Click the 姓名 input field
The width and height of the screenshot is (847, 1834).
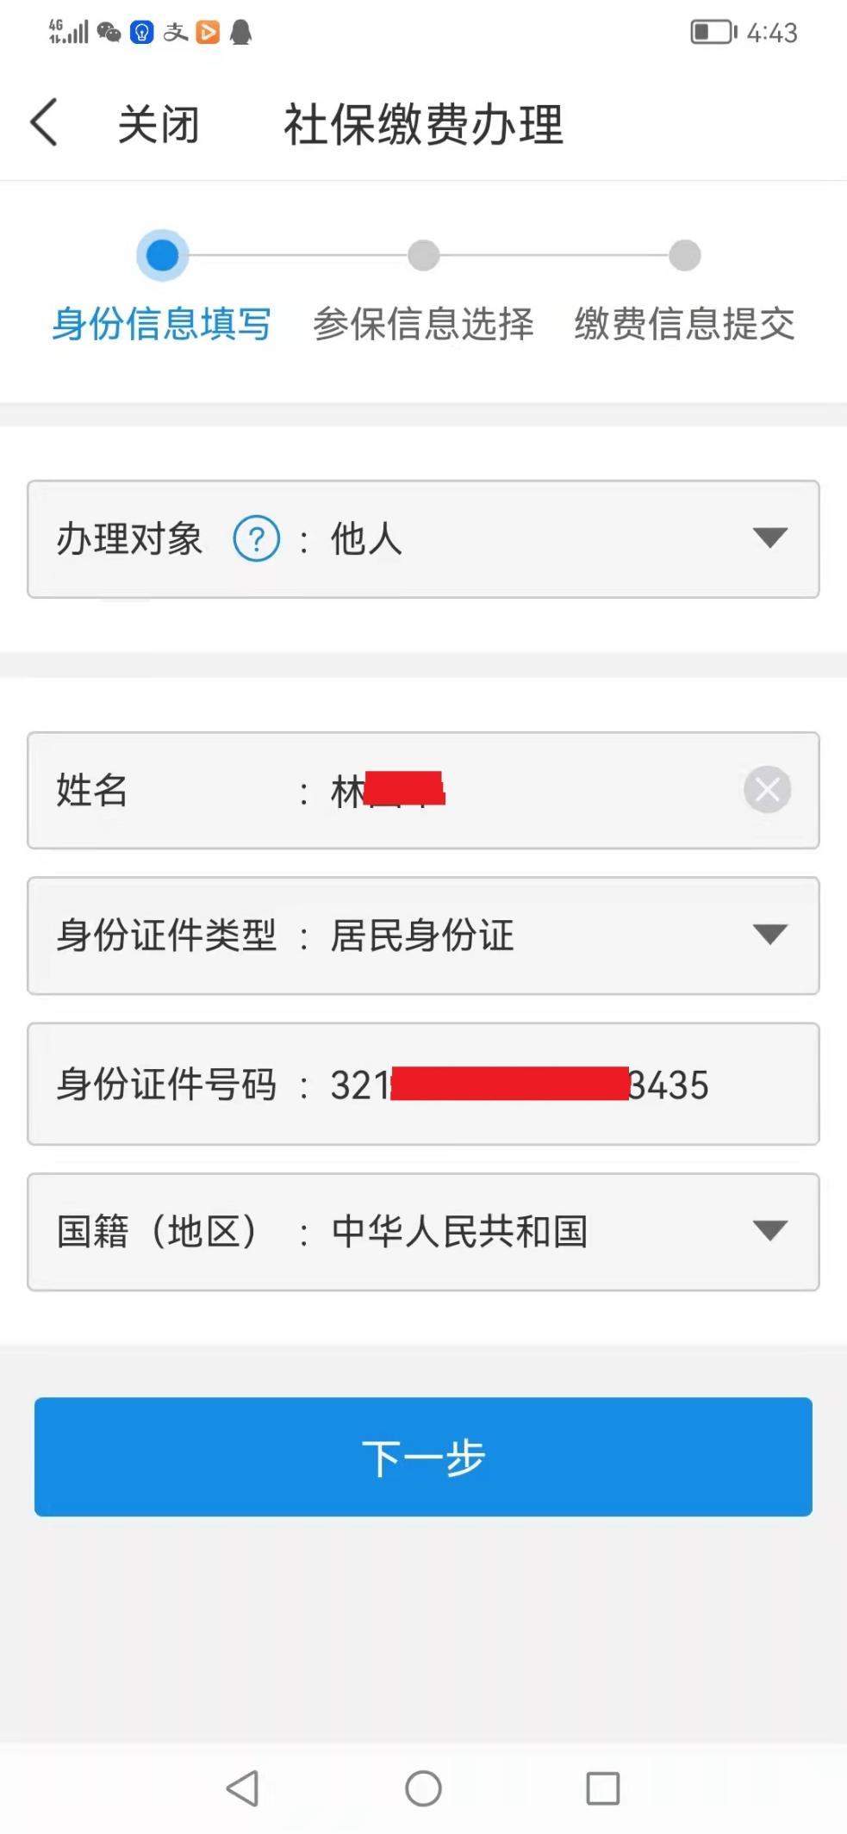pos(423,790)
